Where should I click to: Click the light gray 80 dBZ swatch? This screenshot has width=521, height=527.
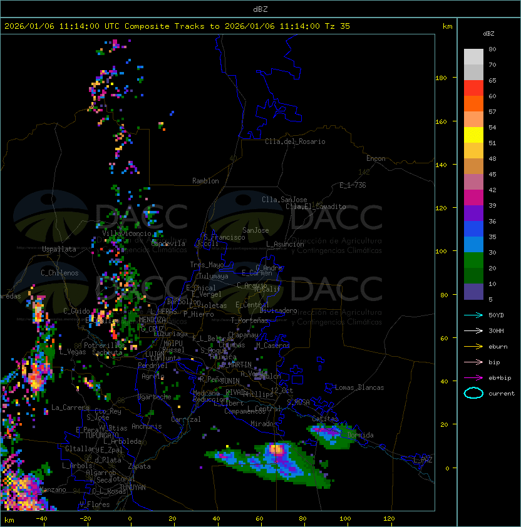pos(473,56)
